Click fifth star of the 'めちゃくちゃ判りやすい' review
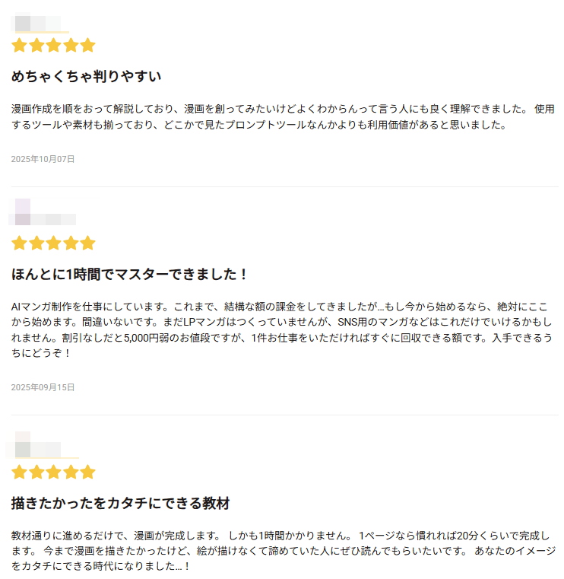564x579 pixels. [87, 46]
